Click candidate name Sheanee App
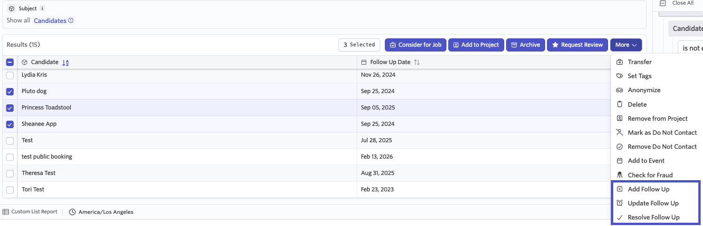Viewport: 703px width, 226px height. click(39, 124)
